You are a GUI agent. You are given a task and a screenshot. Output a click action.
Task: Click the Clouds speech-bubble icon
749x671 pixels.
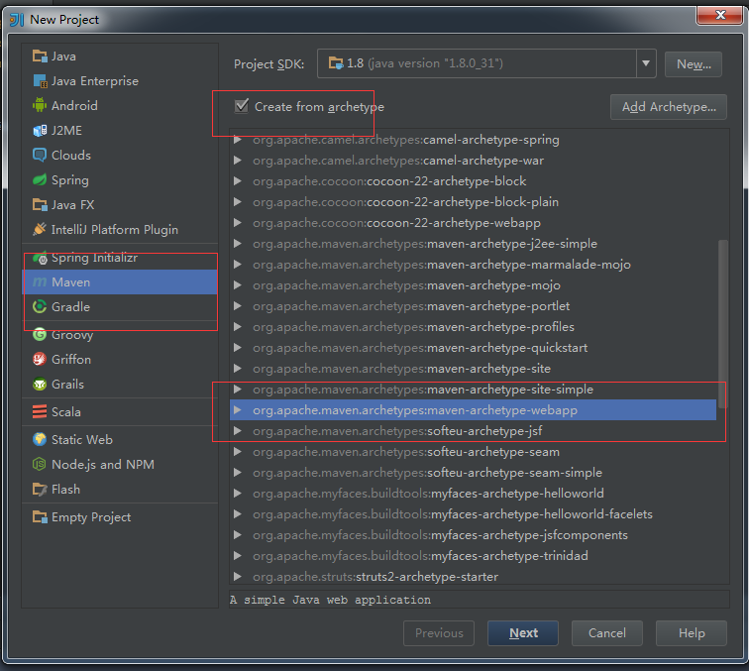(x=40, y=156)
